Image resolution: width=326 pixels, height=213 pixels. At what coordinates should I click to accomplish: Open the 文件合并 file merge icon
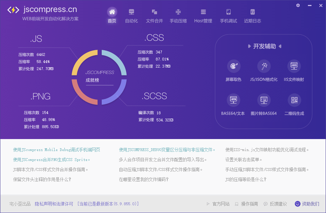pyautogui.click(x=154, y=12)
